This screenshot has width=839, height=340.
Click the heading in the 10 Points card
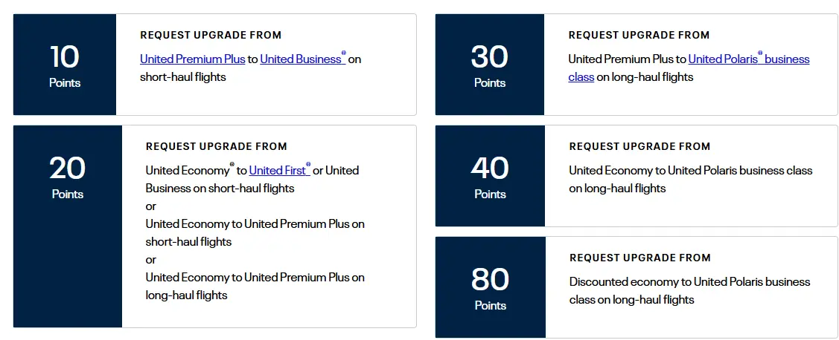pos(211,35)
